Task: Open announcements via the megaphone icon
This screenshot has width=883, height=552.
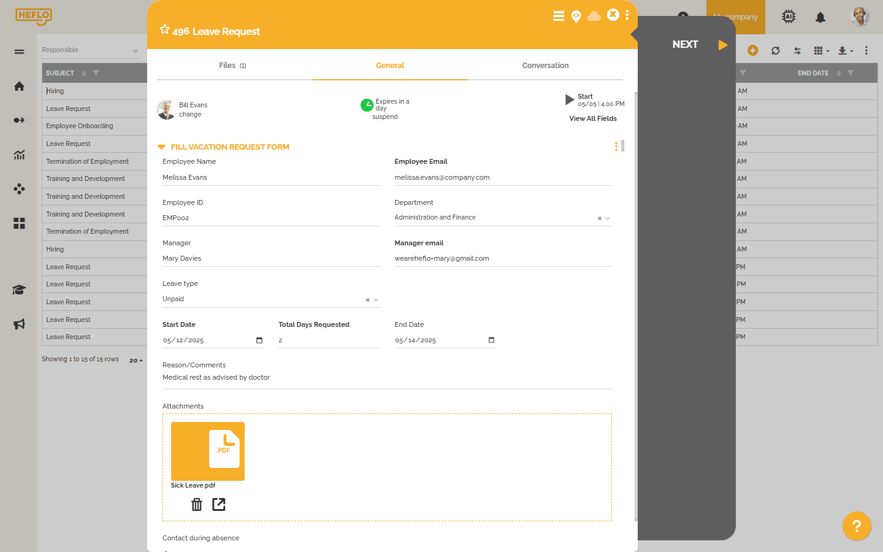Action: click(x=19, y=324)
